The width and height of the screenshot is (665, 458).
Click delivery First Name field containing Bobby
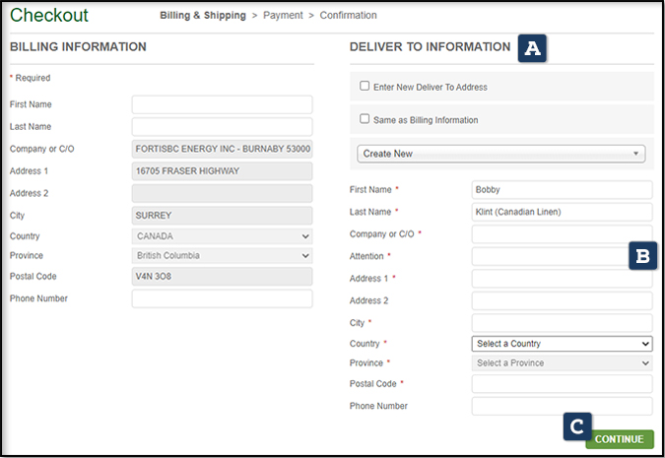click(x=562, y=190)
